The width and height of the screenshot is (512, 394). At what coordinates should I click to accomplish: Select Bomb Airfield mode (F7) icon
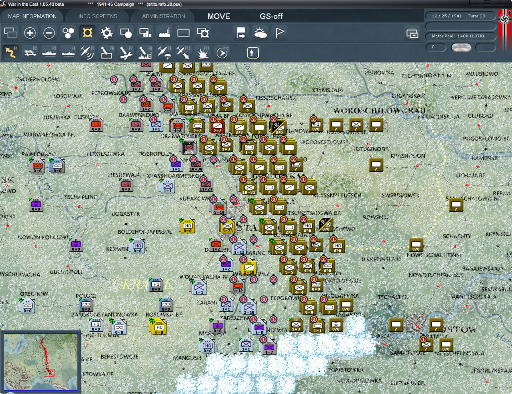pyautogui.click(x=126, y=52)
